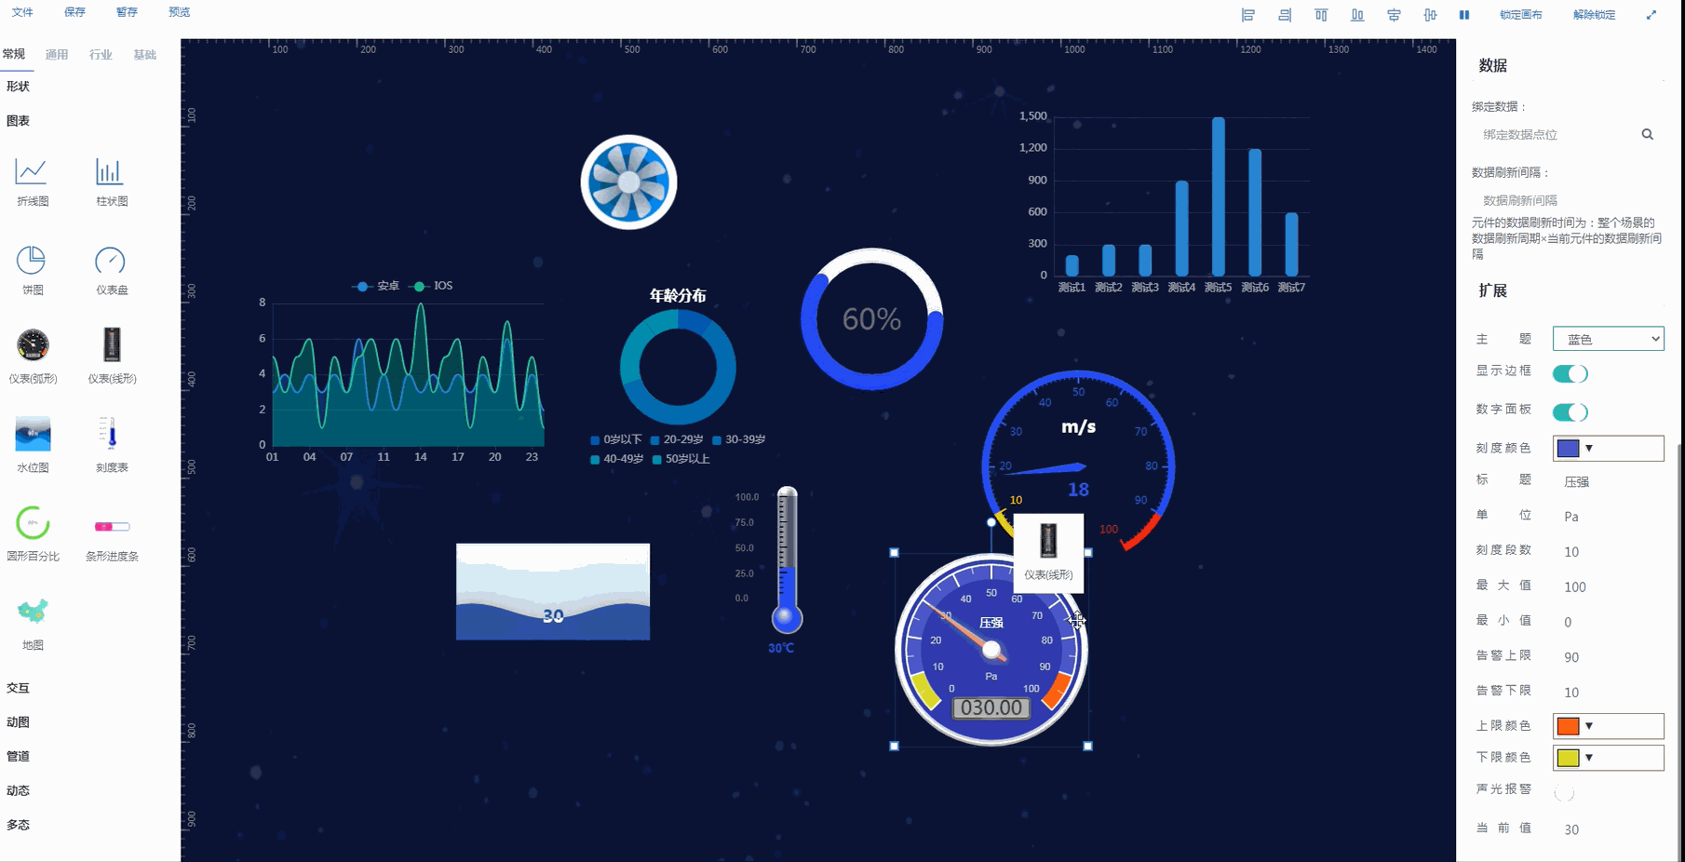The width and height of the screenshot is (1685, 862).
Task: Toggle the 声光报警 switch
Action: point(1564,793)
